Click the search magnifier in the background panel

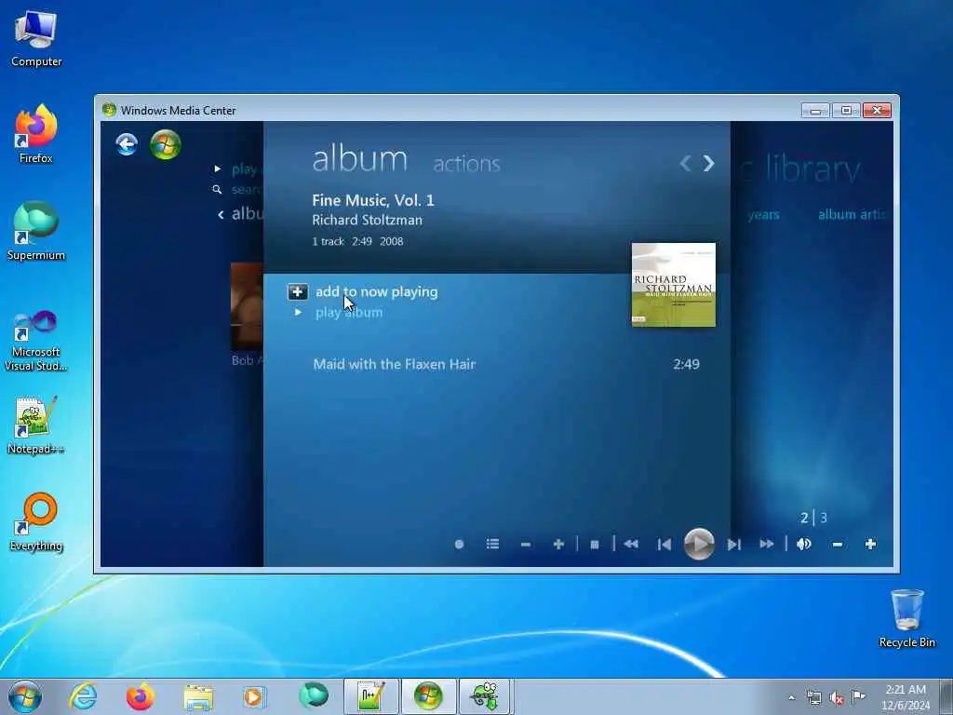tap(217, 190)
